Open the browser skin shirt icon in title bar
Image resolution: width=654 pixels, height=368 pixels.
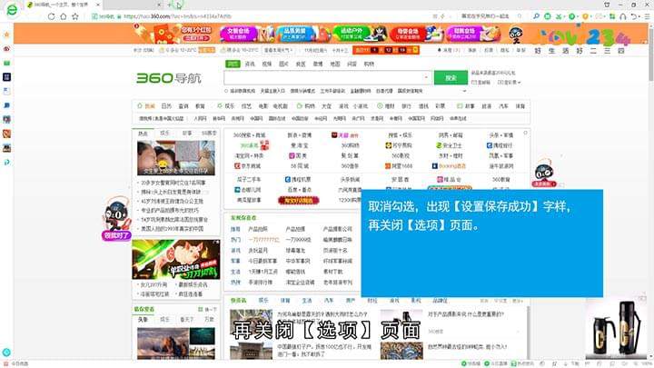[x=607, y=5]
